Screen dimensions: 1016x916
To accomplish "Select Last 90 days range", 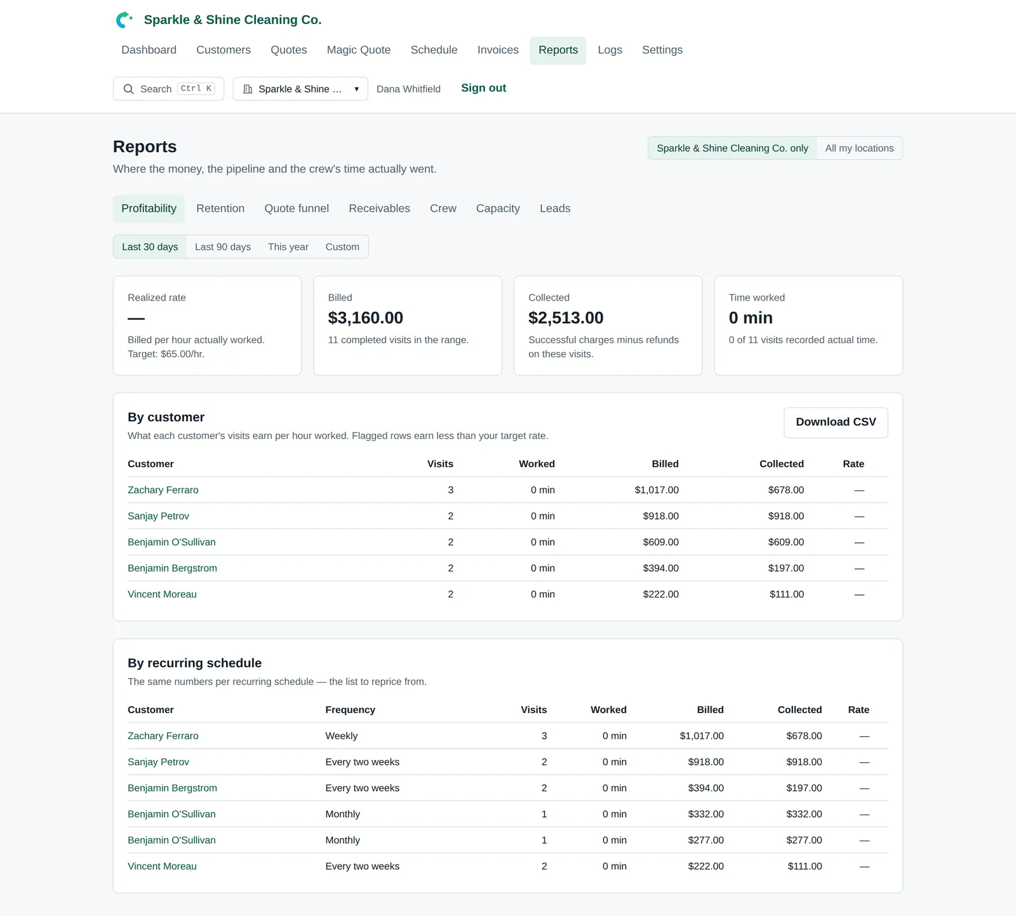I will [223, 247].
